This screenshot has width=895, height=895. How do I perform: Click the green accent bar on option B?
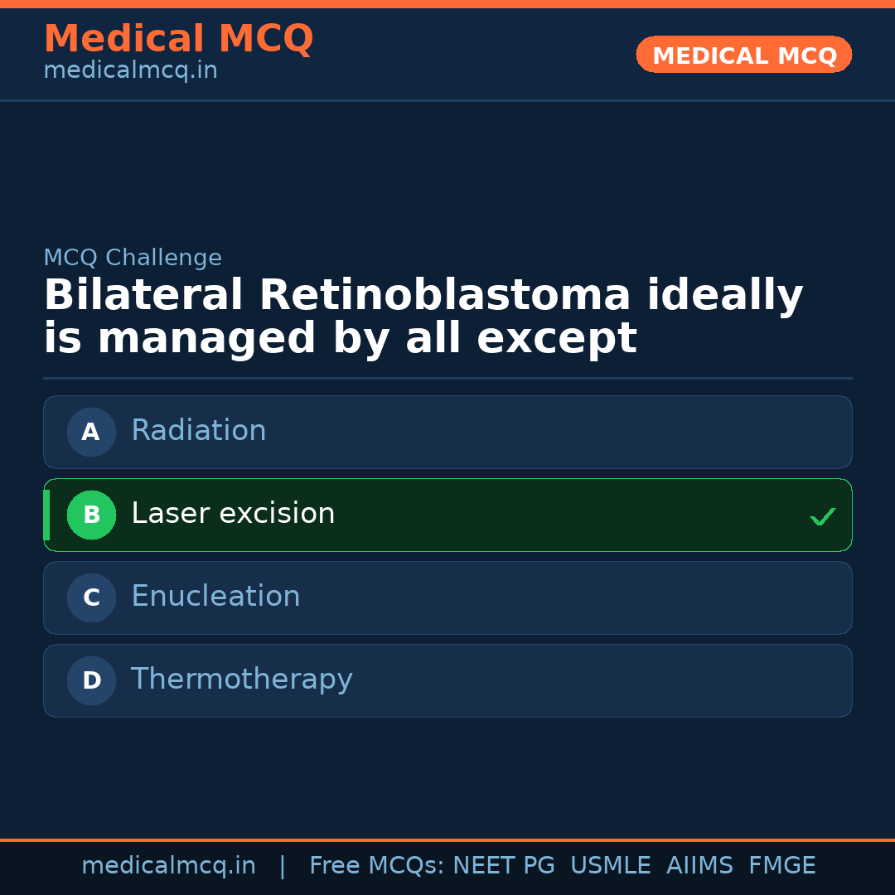click(46, 515)
